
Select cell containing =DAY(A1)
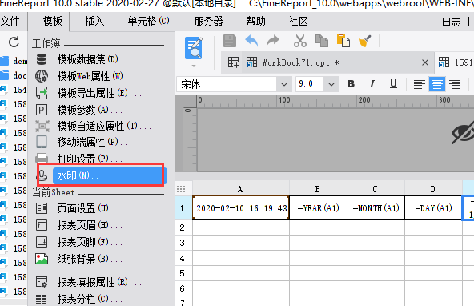click(433, 208)
